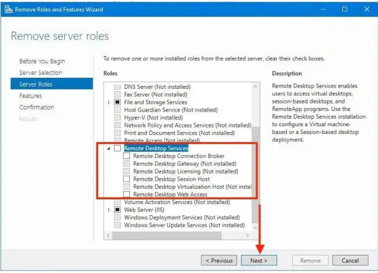
Task: Click Network Policy and Access Services checkbox
Action: [x=118, y=125]
